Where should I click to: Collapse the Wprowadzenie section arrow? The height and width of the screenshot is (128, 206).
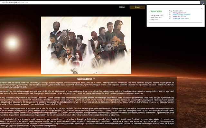pos(94,79)
